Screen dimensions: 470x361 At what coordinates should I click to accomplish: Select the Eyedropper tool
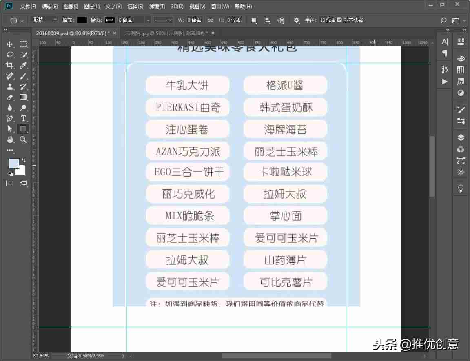click(x=23, y=65)
